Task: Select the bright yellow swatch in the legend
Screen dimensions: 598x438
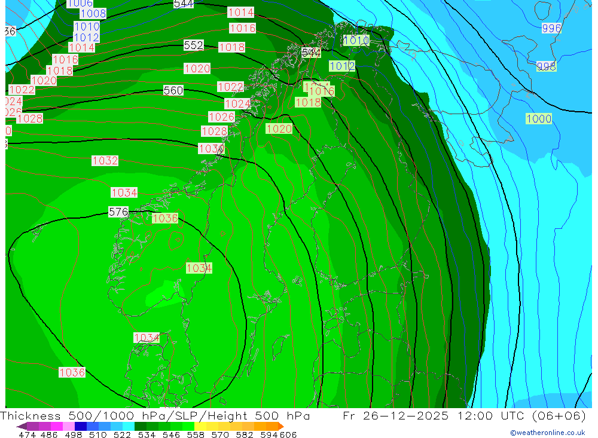Action: [200, 426]
